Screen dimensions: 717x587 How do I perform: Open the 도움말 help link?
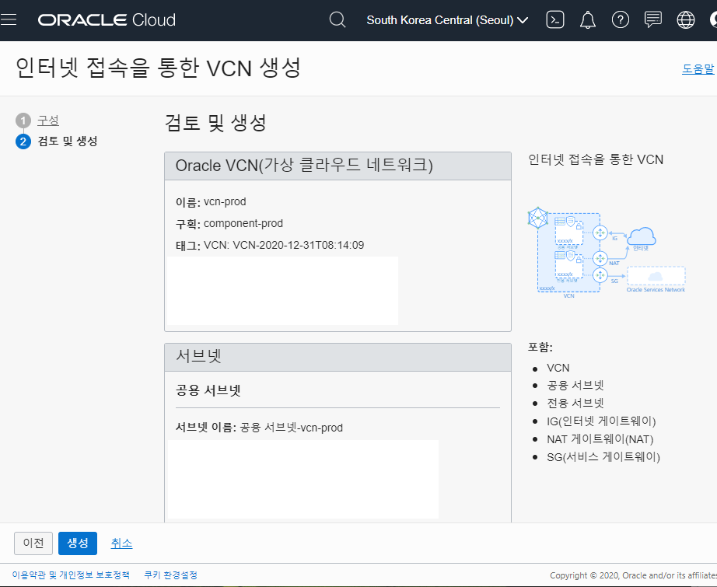698,69
